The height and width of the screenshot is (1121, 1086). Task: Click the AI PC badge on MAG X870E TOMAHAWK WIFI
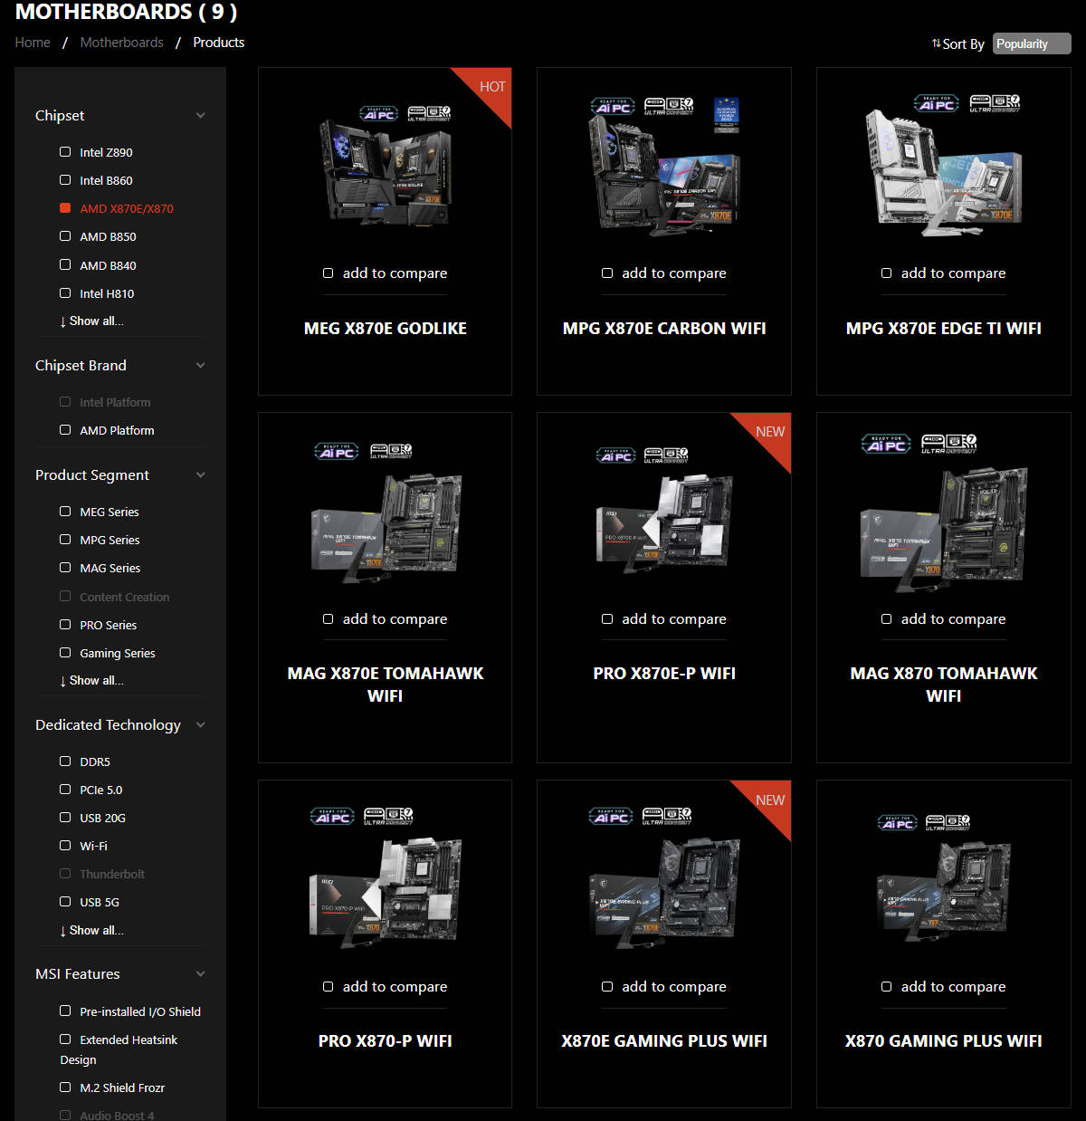coord(337,451)
